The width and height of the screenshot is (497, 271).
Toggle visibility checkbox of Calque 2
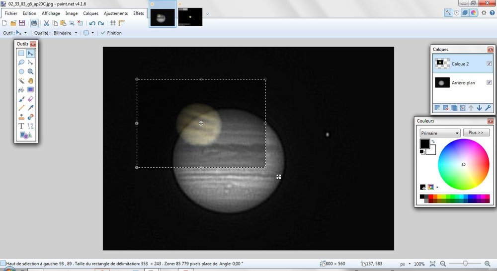(489, 64)
